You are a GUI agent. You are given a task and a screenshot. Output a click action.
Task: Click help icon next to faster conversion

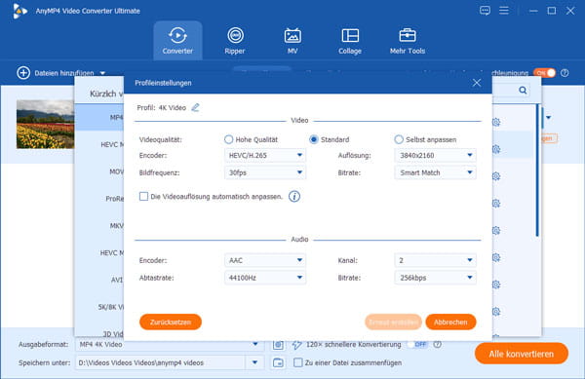[438, 344]
